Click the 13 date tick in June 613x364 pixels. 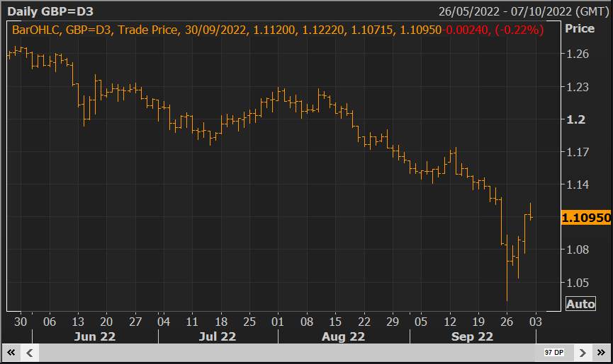click(x=78, y=322)
